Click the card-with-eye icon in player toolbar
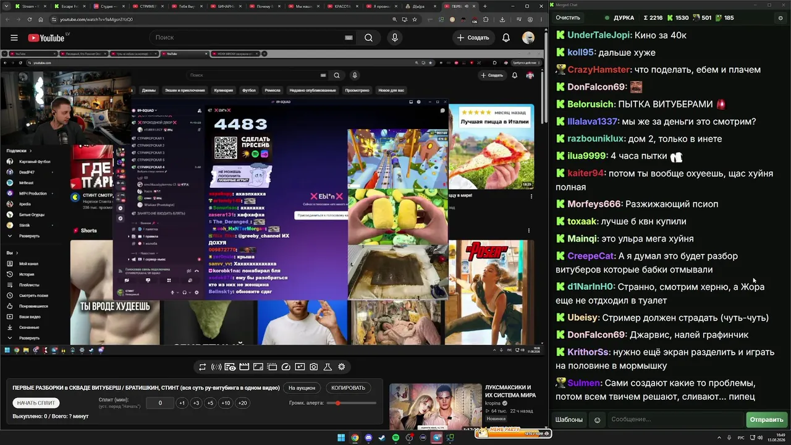 tap(230, 367)
